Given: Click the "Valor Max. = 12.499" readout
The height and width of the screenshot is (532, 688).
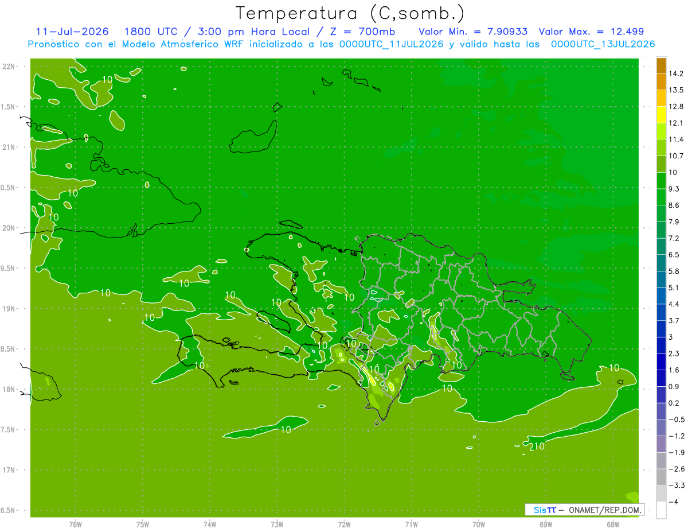Looking at the screenshot, I should tap(592, 32).
